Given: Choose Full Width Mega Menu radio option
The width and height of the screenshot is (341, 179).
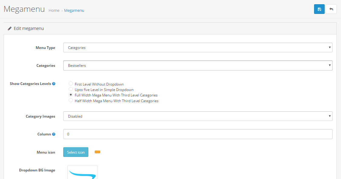Looking at the screenshot, I should point(71,95).
